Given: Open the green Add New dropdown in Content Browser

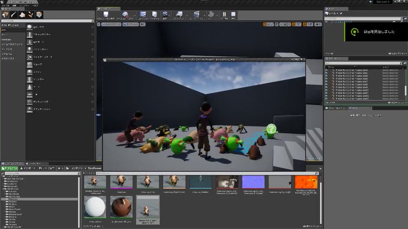Looking at the screenshot, I should coord(10,169).
